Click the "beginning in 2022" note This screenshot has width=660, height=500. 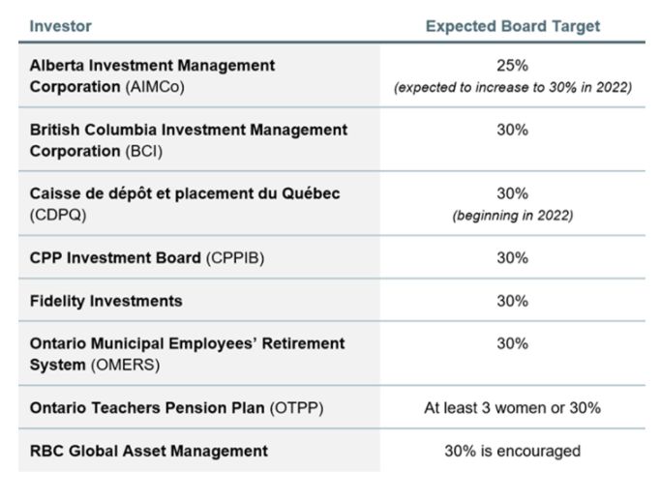512,216
